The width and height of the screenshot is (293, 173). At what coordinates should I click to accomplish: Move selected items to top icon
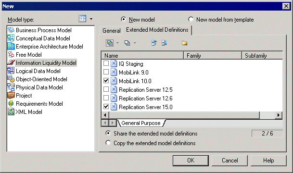pyautogui.click(x=154, y=43)
